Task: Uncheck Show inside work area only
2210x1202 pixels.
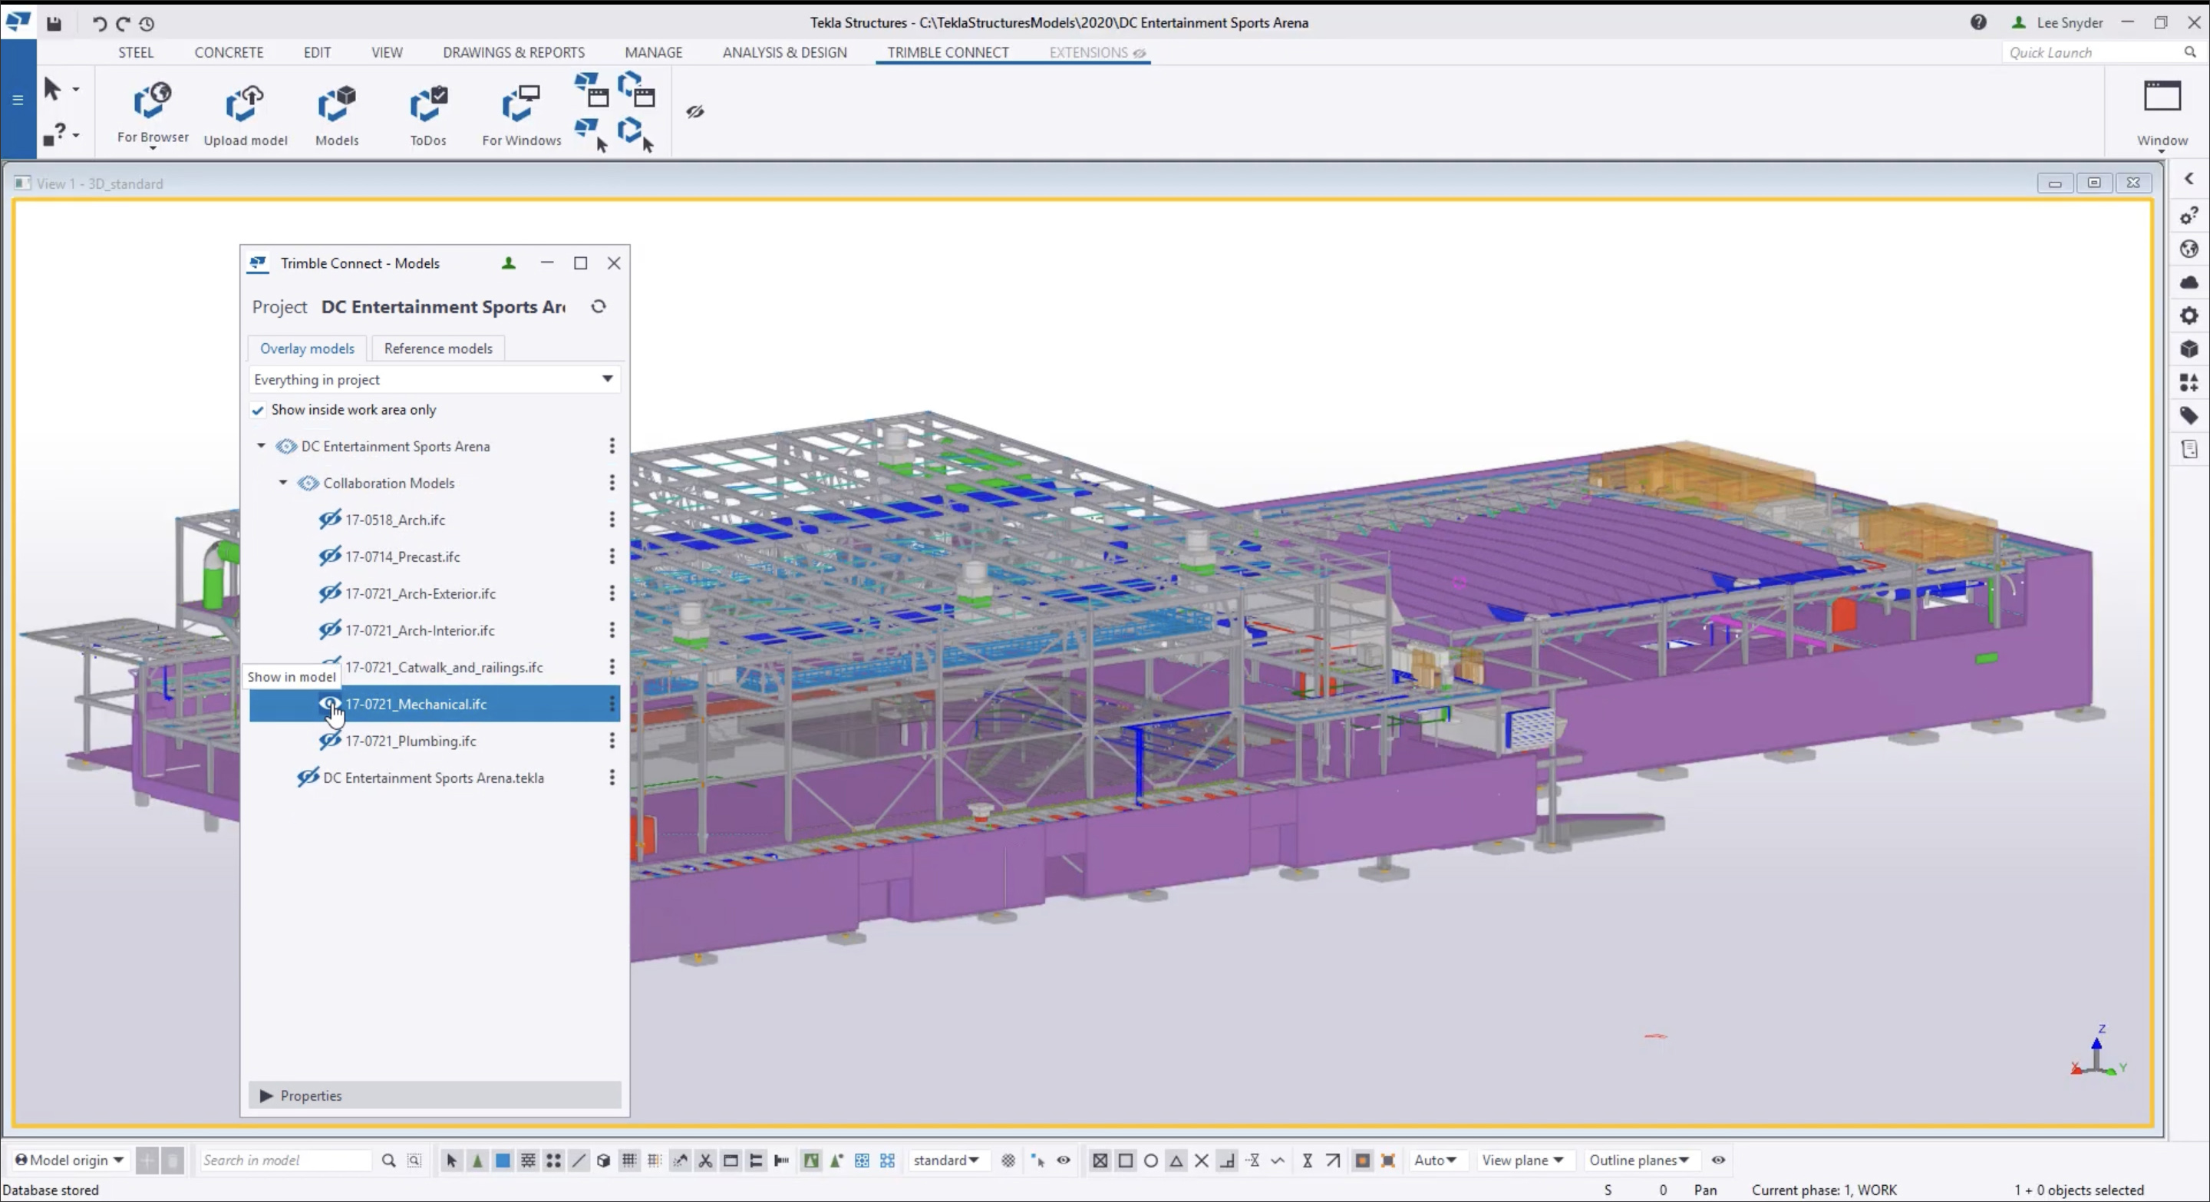Action: click(x=257, y=410)
